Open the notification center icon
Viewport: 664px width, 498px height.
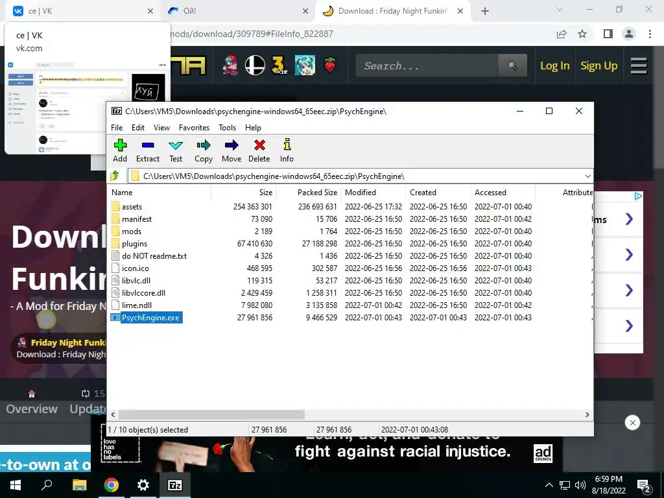tap(644, 486)
